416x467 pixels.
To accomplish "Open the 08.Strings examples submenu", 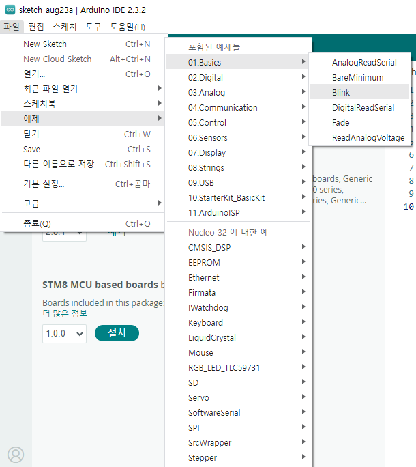I will 238,168.
